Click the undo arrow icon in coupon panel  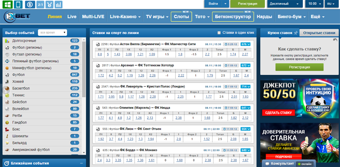point(335,40)
